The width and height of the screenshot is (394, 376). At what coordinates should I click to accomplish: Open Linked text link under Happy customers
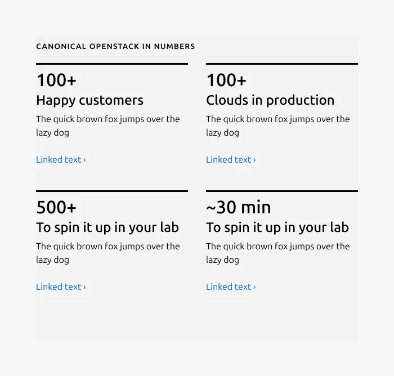(x=61, y=160)
